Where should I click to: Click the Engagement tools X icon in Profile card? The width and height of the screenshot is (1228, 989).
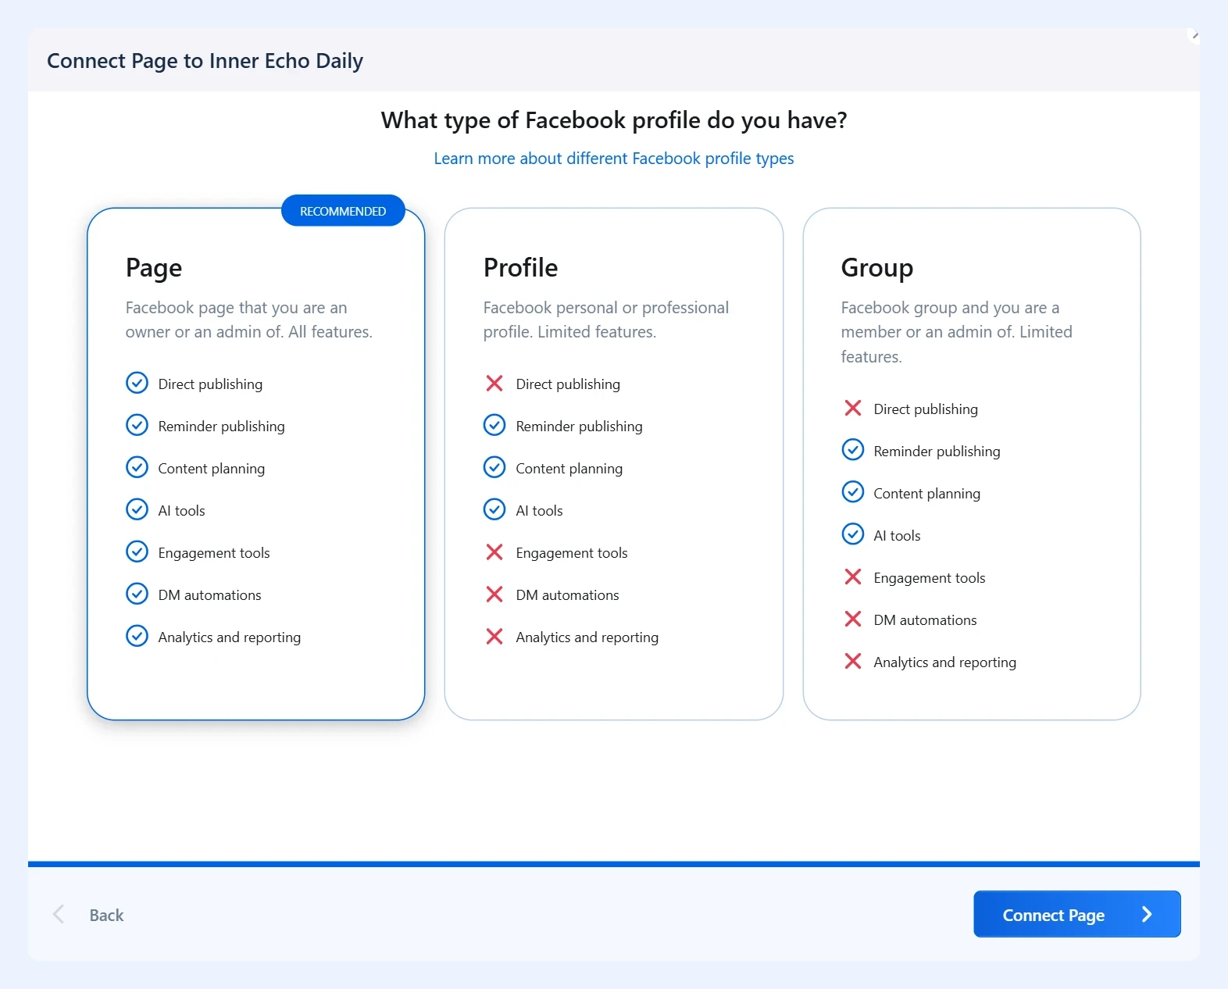click(x=494, y=552)
